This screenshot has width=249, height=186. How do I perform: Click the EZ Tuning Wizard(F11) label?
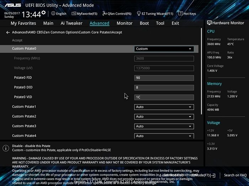point(157,14)
